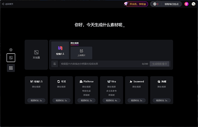
Task: Click 图生视频 under Vira card
Action: (x=112, y=87)
